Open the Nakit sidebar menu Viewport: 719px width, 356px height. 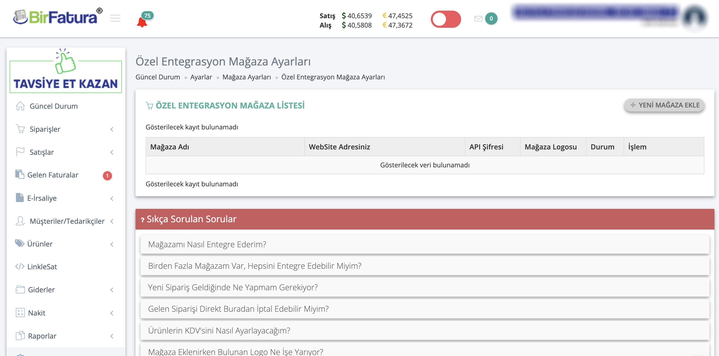click(x=37, y=313)
